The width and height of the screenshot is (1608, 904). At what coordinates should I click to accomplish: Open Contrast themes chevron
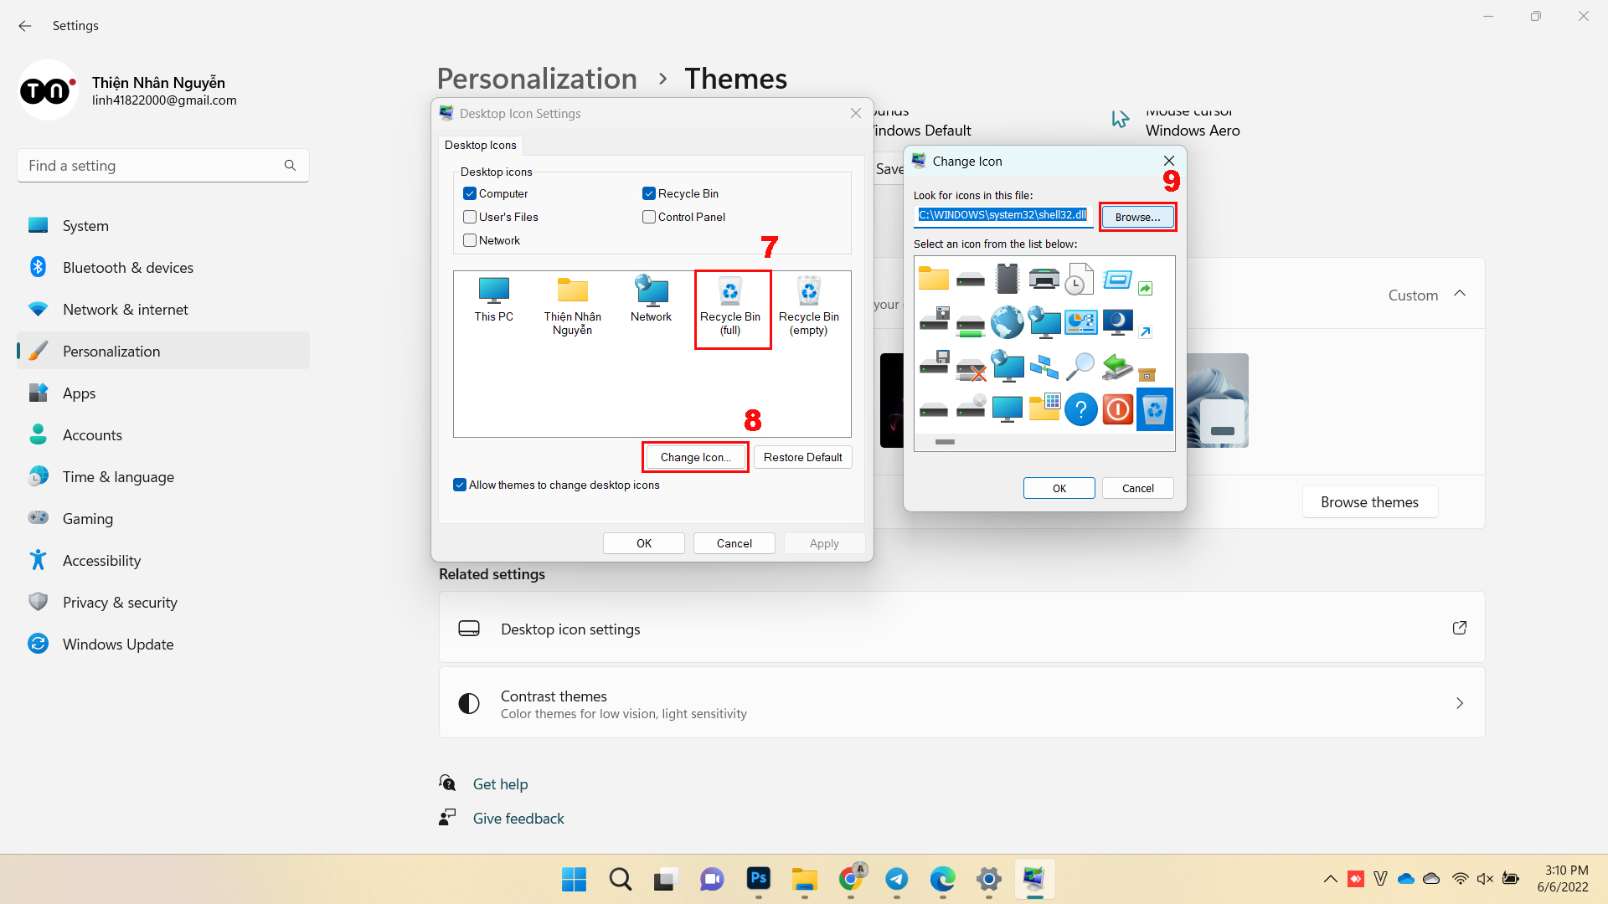[1459, 703]
